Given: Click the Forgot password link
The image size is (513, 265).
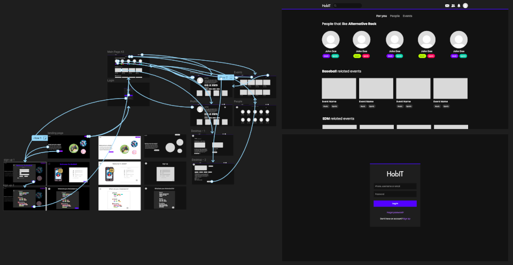Looking at the screenshot, I should pyautogui.click(x=395, y=212).
